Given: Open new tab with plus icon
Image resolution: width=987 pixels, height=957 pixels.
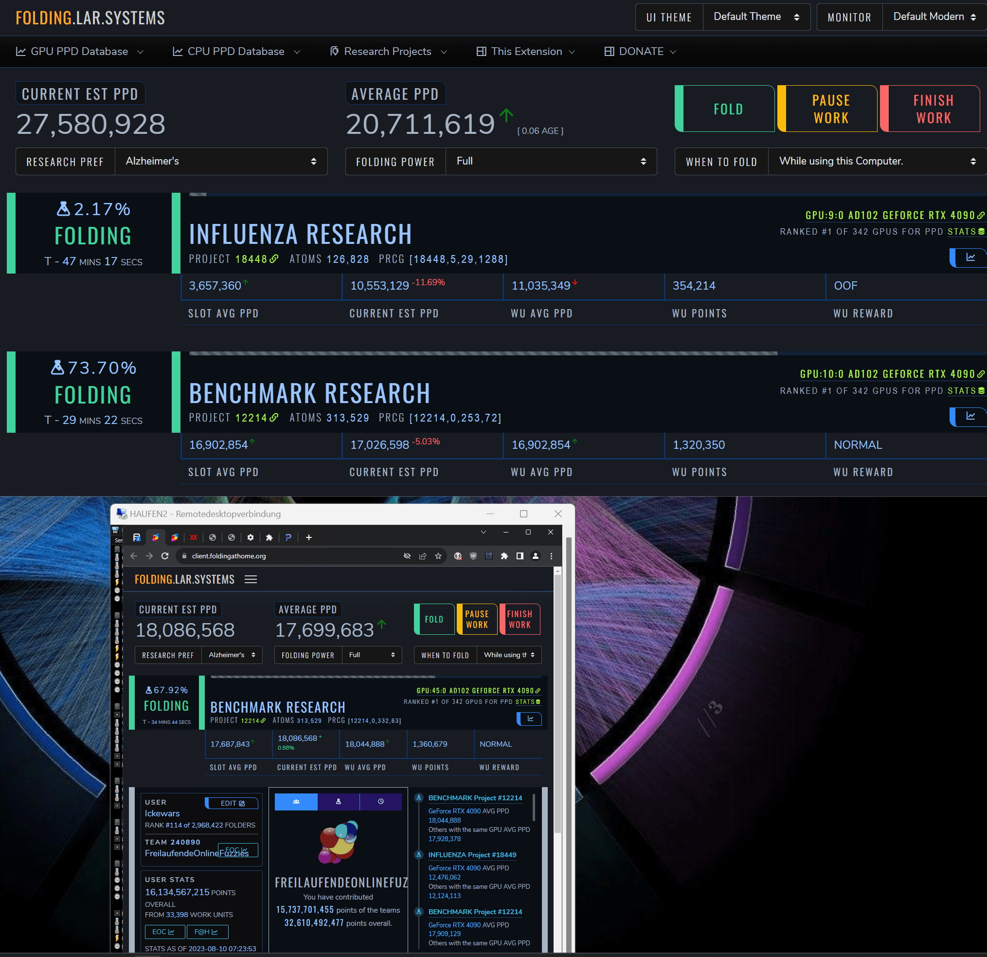Looking at the screenshot, I should 309,538.
